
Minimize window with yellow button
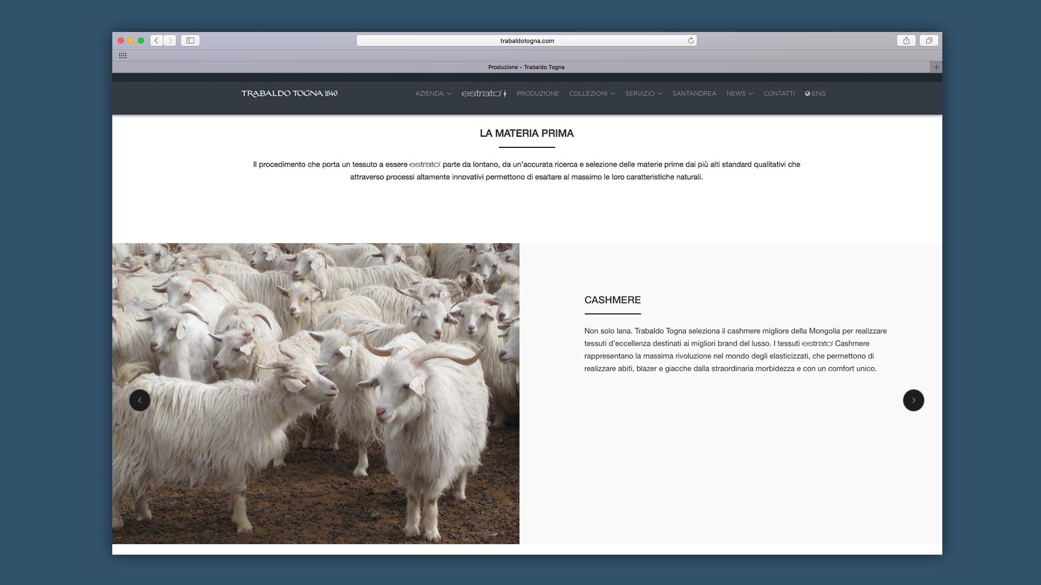(131, 41)
